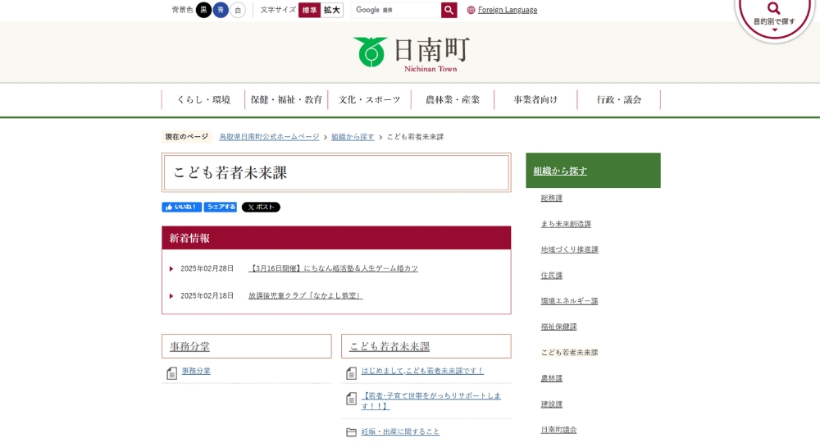The image size is (820, 443).
Task: Open the くらし・環境 navigation menu
Action: point(203,100)
